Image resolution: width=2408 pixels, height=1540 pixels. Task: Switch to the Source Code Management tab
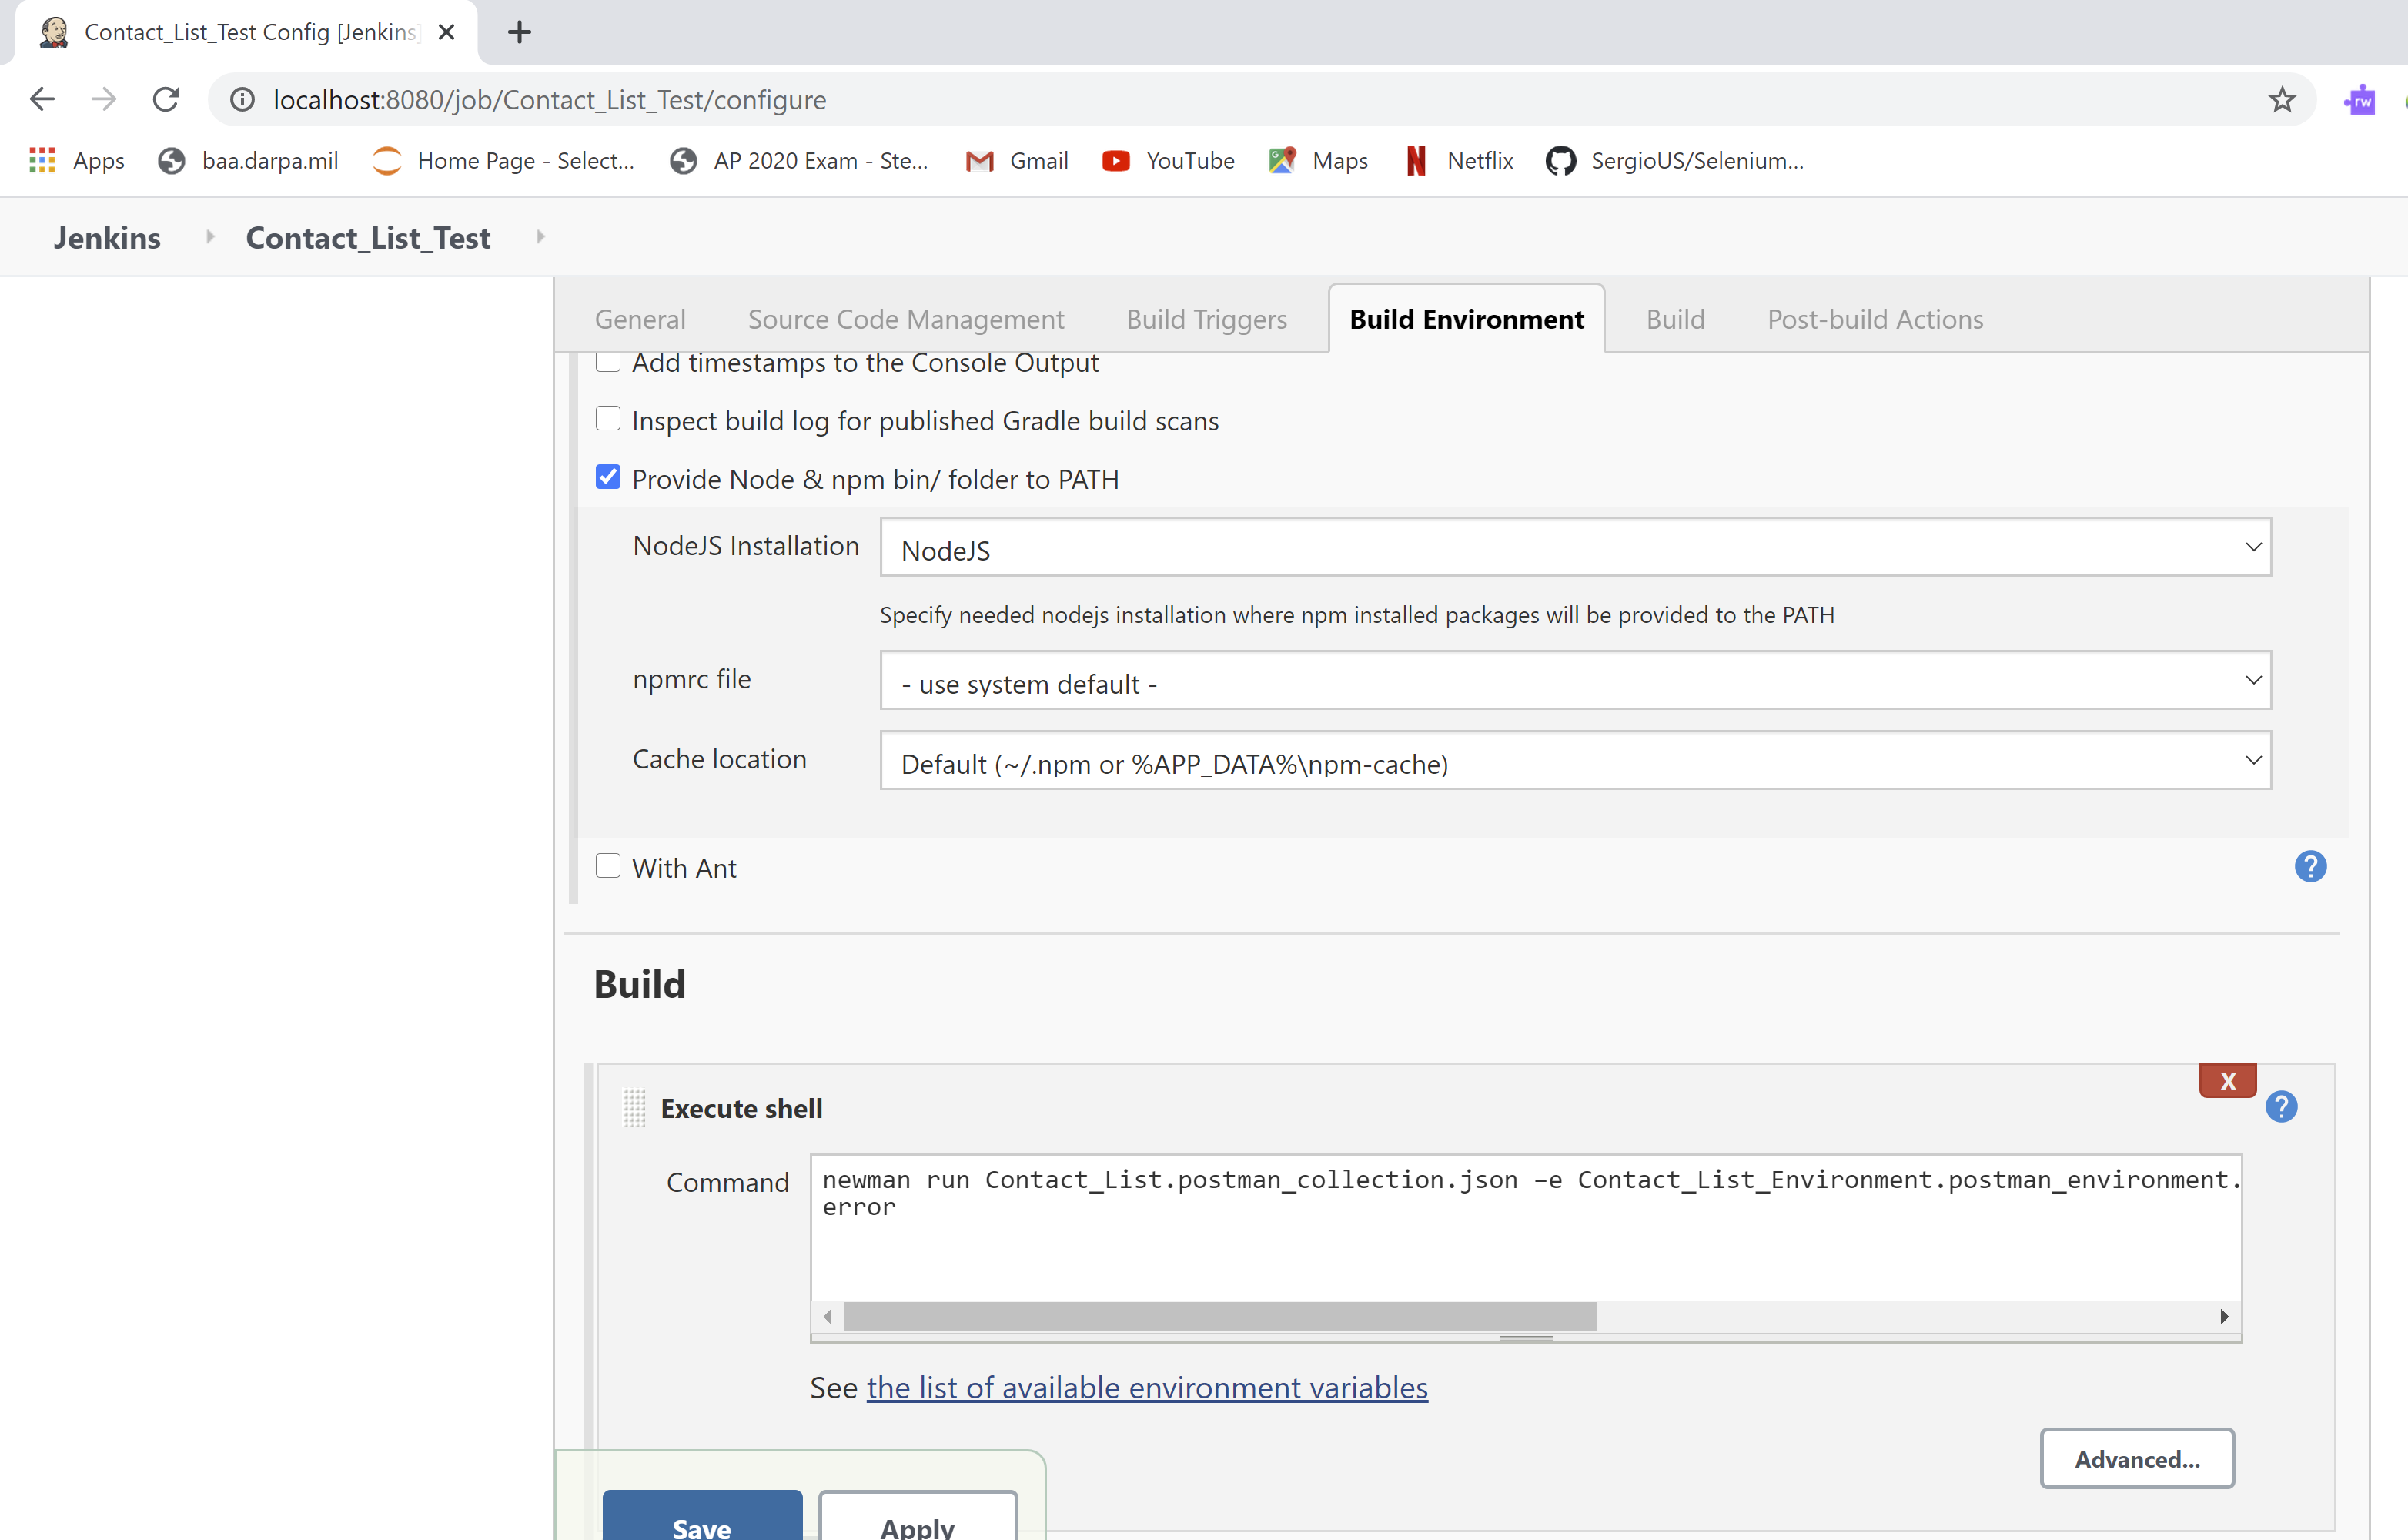[905, 319]
